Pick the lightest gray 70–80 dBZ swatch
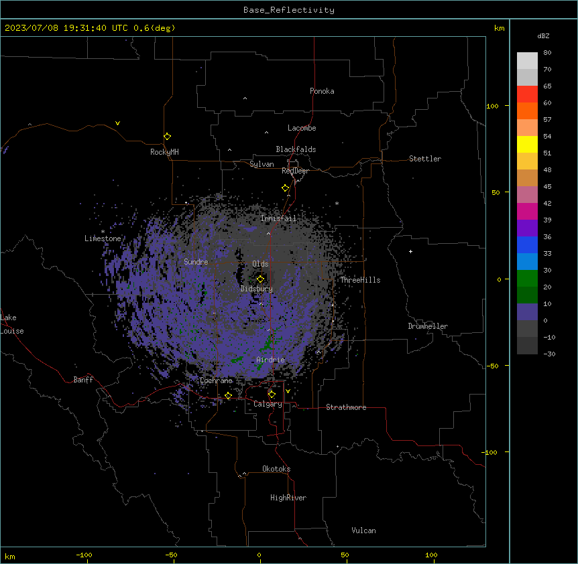Image resolution: width=578 pixels, height=564 pixels. 527,61
